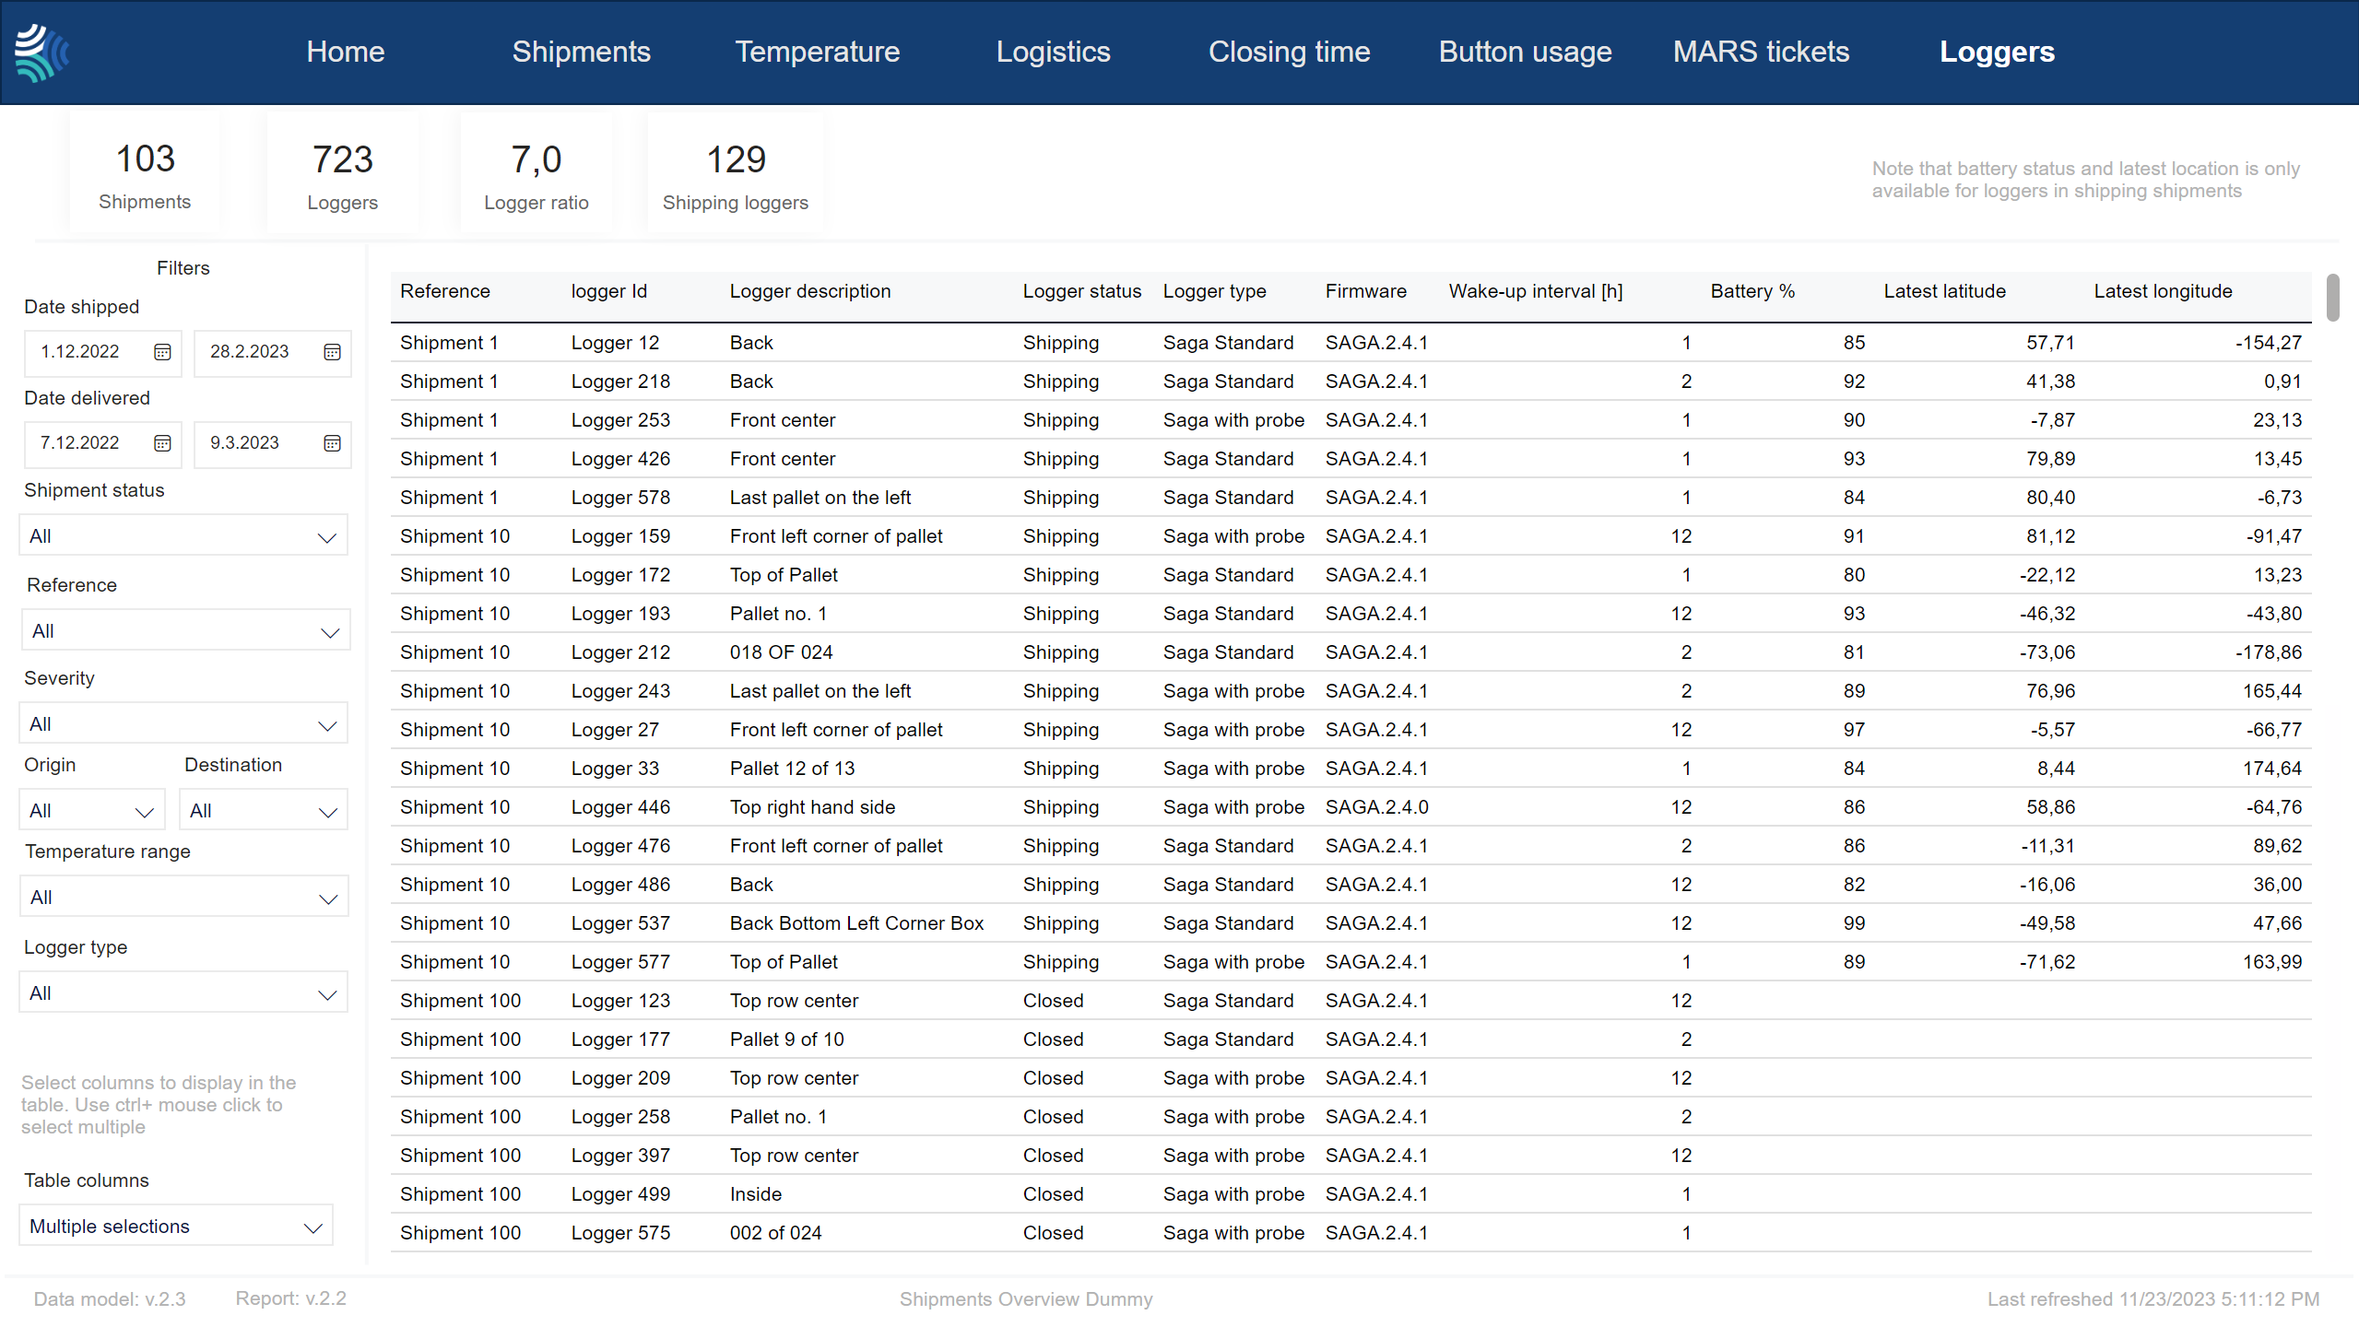Sort by Latest latitude column header
The height and width of the screenshot is (1327, 2359).
tap(1945, 291)
